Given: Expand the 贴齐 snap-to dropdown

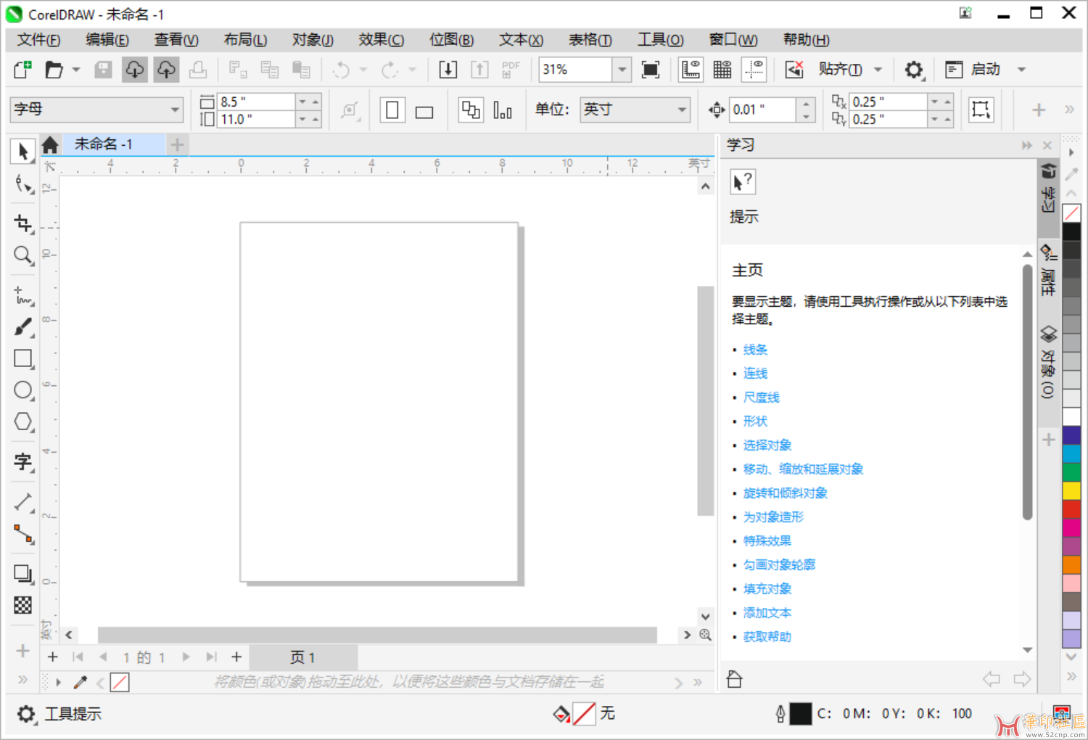Looking at the screenshot, I should coord(878,70).
